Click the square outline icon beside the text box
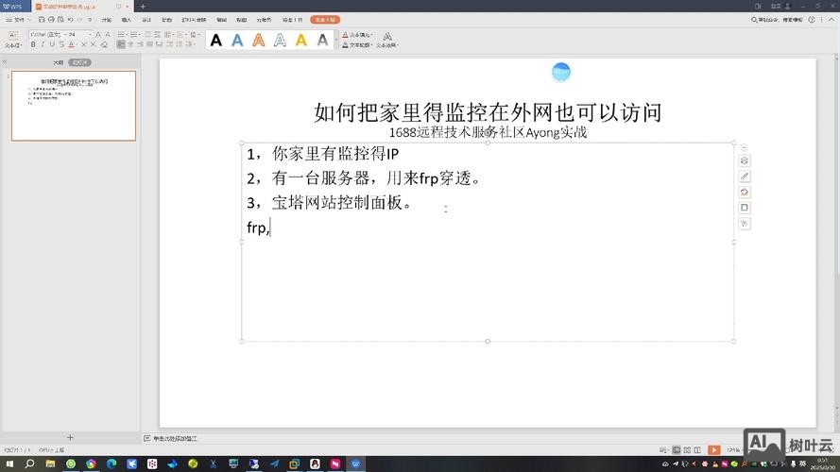840x472 pixels. pos(745,208)
